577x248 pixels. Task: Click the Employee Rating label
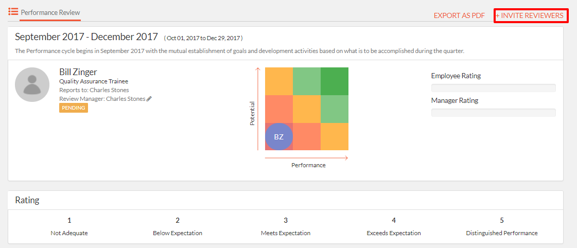point(456,76)
